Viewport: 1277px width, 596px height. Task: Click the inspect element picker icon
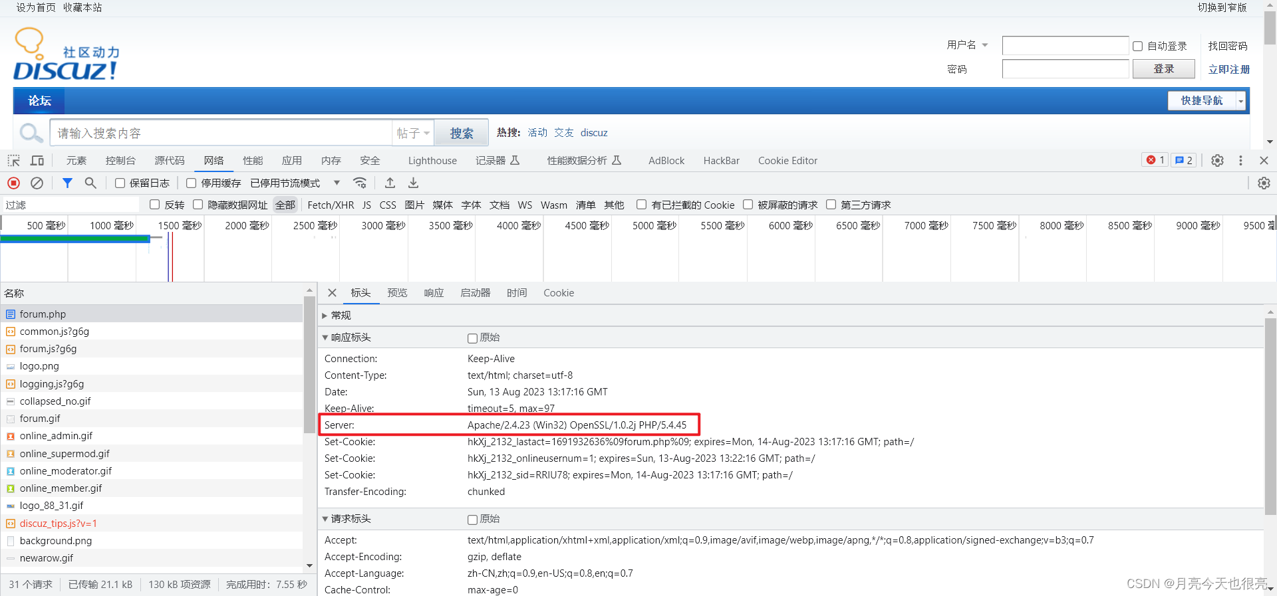click(x=13, y=161)
